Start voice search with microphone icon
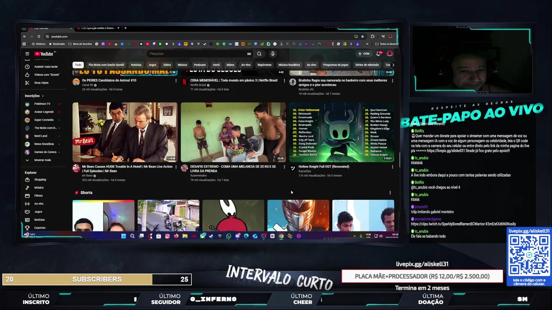This screenshot has height=310, width=552. coord(273,54)
